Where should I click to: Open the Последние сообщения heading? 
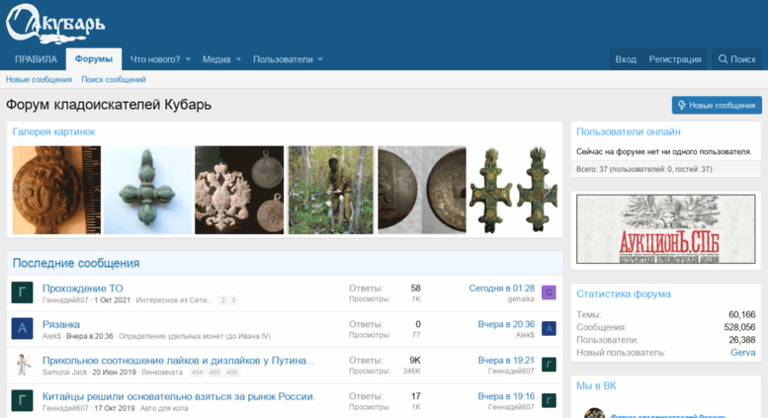point(76,263)
